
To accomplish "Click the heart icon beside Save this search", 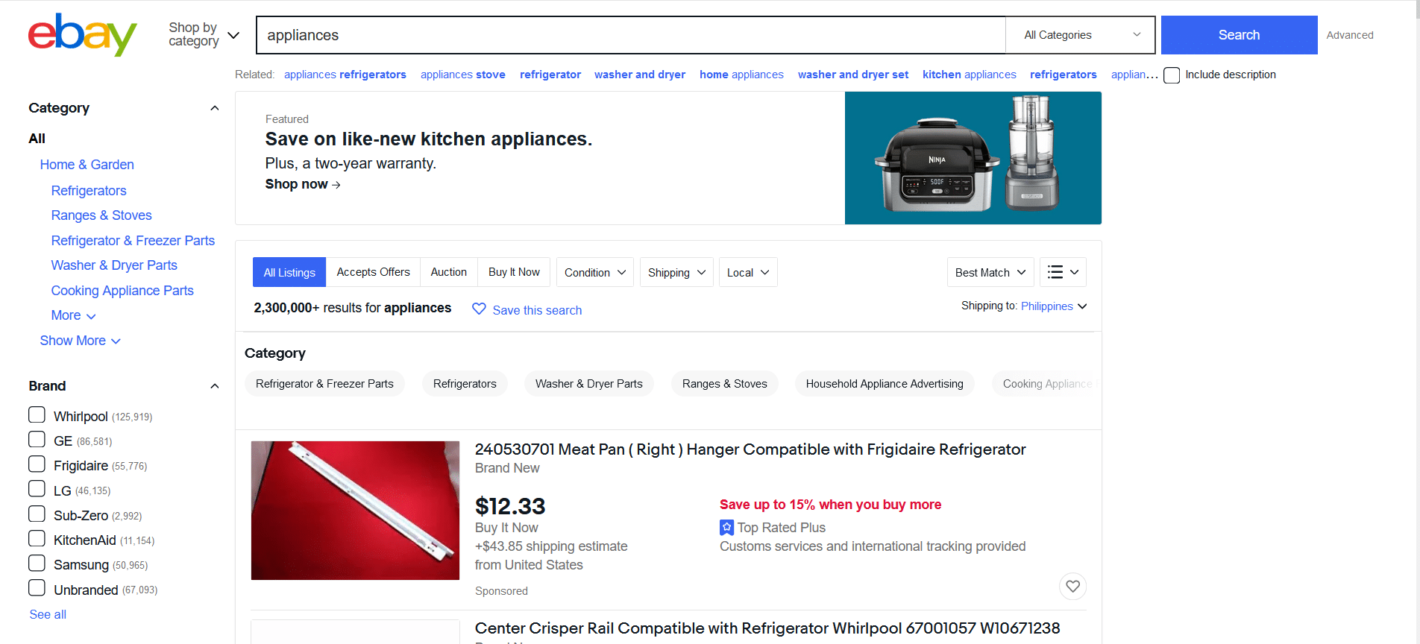I will (479, 309).
